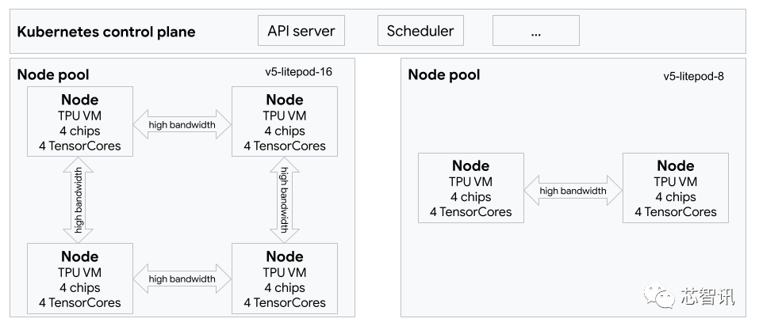759x330 pixels.
Task: Click bottom horizontal 'high bandwidth' arrow in v5-litepod-16
Action: click(x=182, y=279)
